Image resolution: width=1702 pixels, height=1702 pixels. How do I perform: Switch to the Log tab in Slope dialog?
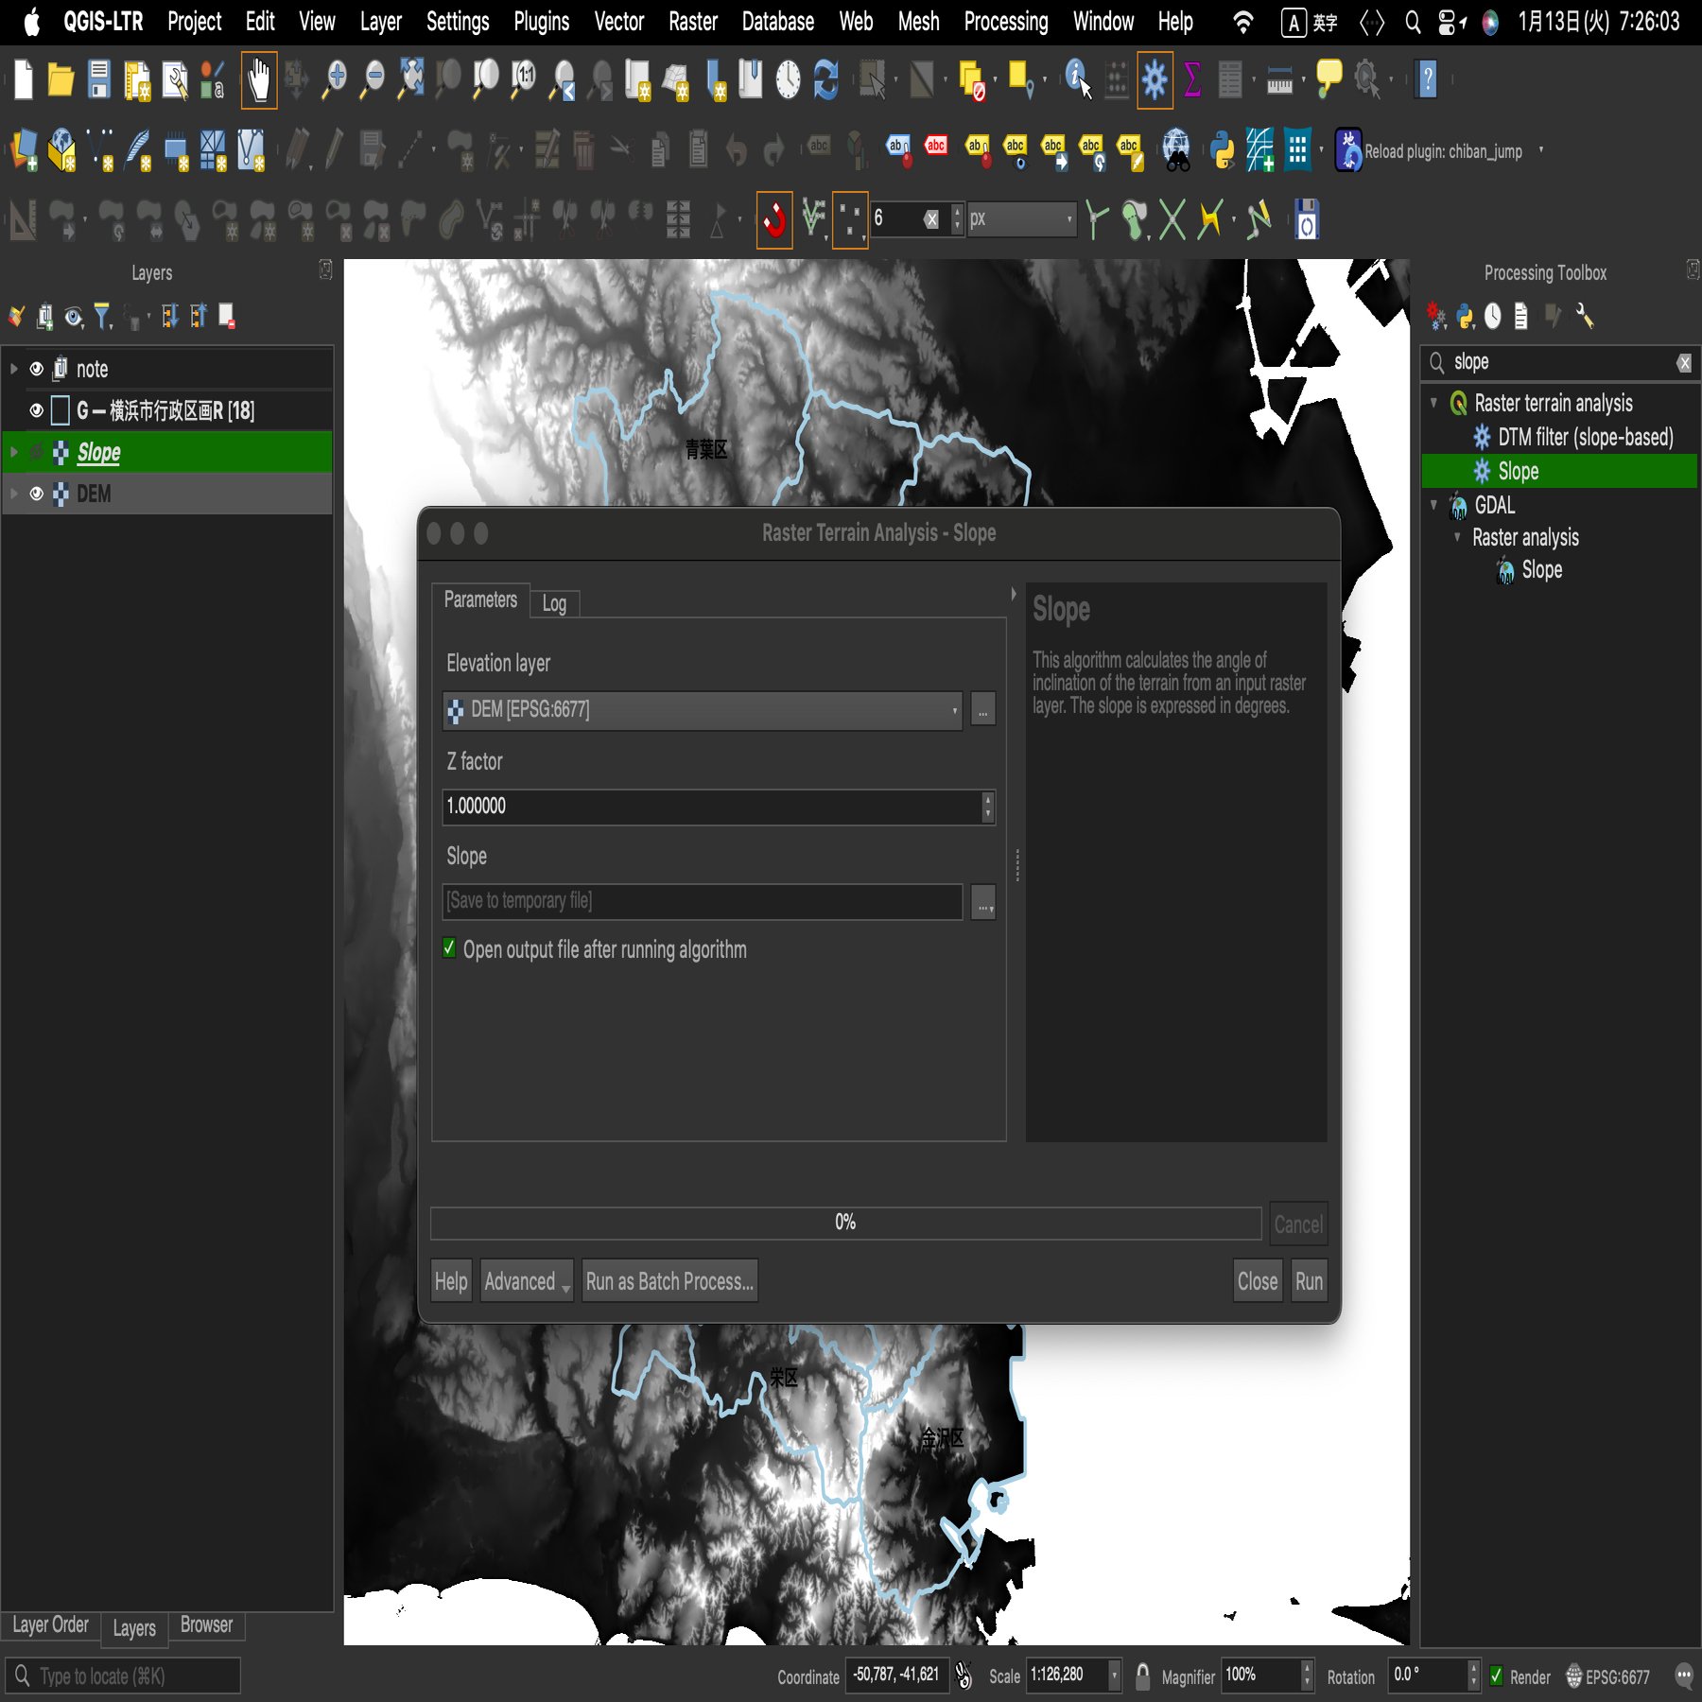click(554, 603)
